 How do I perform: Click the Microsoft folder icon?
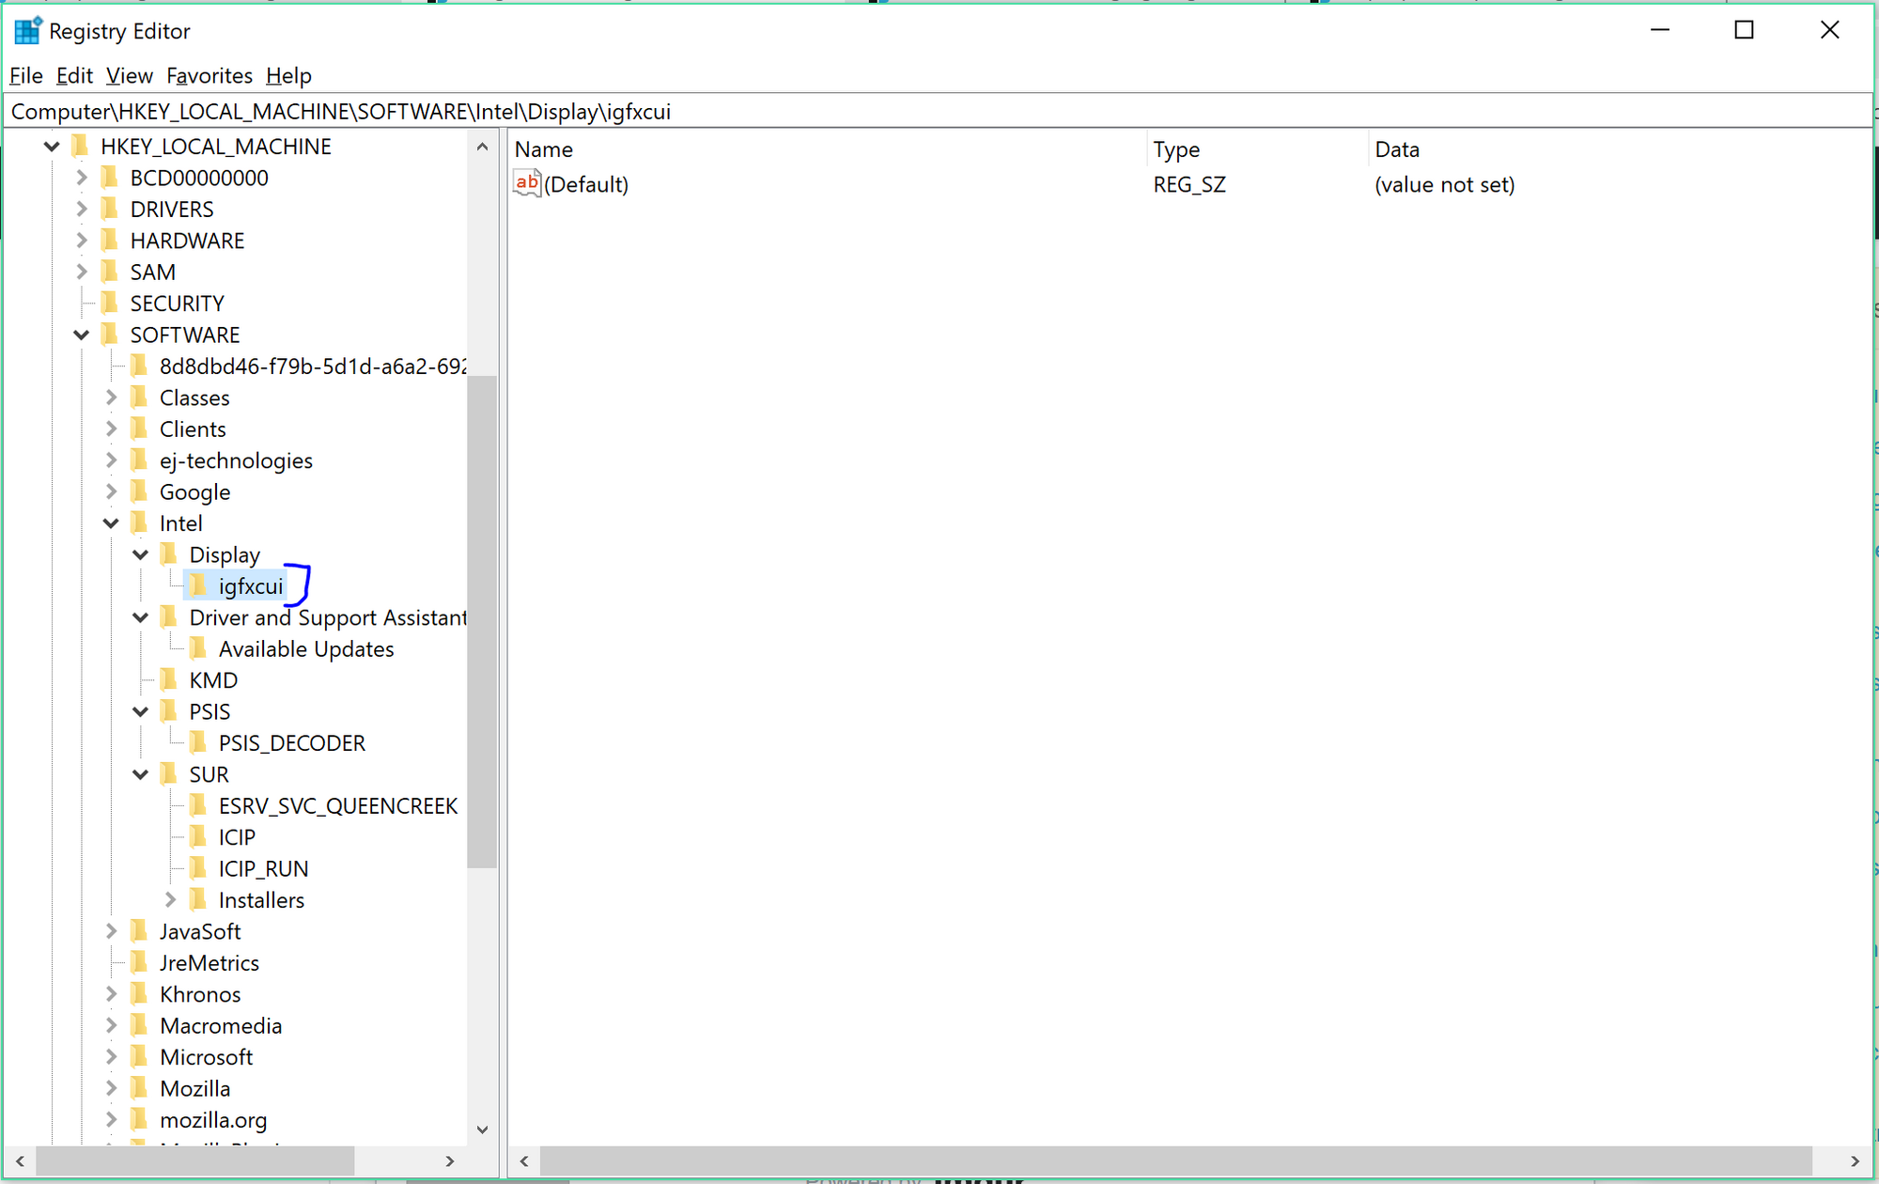(x=139, y=1057)
